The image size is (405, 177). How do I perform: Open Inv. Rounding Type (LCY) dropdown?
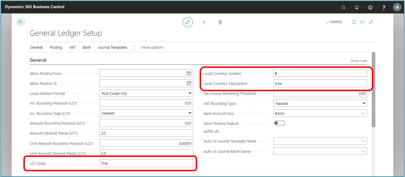146,113
